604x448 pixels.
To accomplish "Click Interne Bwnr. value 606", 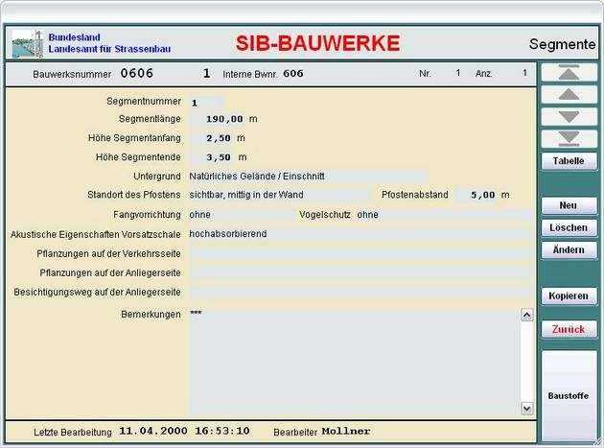I will coord(293,74).
